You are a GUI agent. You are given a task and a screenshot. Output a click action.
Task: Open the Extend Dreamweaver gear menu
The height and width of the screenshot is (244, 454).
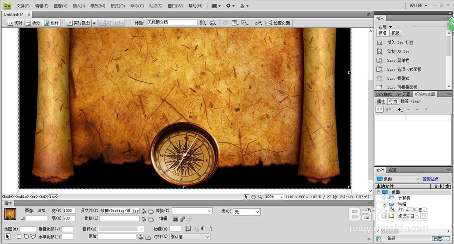231,6
